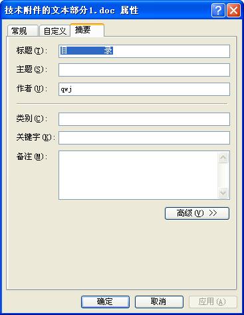Click the dialog title bar text
Image resolution: width=244 pixels, height=315 pixels.
click(71, 11)
